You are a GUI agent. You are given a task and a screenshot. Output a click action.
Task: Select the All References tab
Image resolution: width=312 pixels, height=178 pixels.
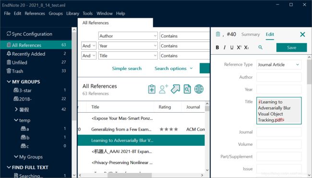pos(115,23)
